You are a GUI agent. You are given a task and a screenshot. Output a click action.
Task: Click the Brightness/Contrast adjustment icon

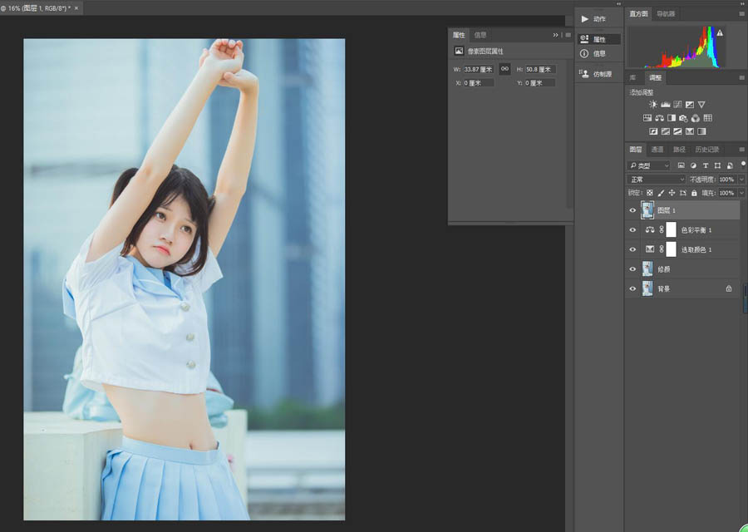coord(653,105)
